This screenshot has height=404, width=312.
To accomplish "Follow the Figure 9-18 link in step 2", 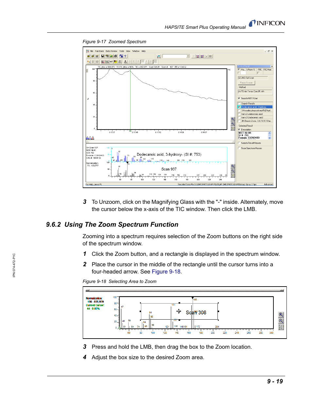I will click(166, 272).
